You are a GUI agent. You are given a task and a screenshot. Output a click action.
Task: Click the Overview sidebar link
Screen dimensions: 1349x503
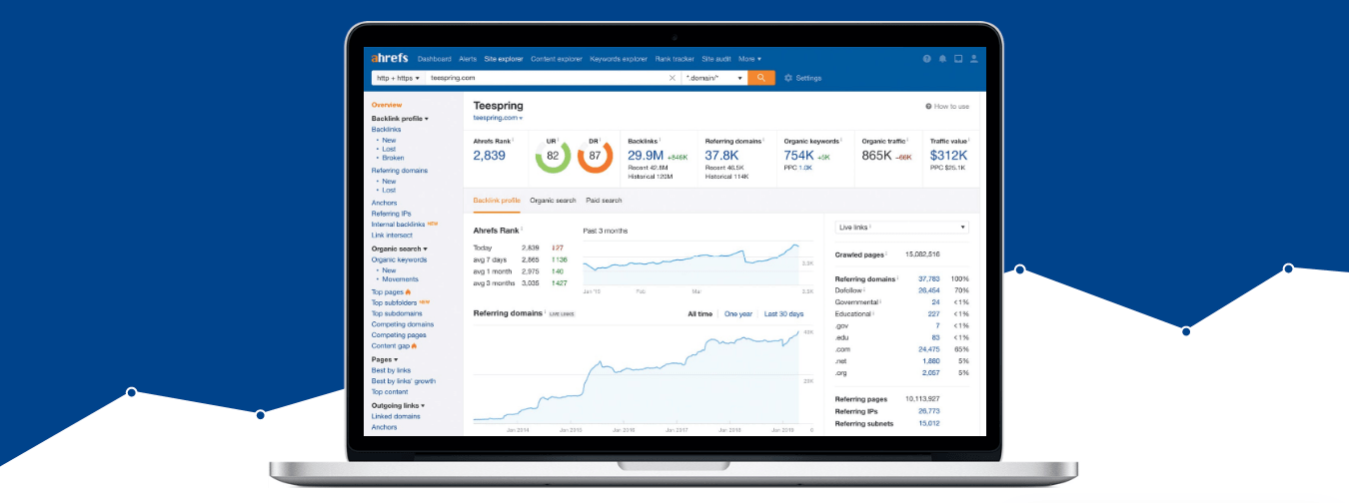point(387,105)
